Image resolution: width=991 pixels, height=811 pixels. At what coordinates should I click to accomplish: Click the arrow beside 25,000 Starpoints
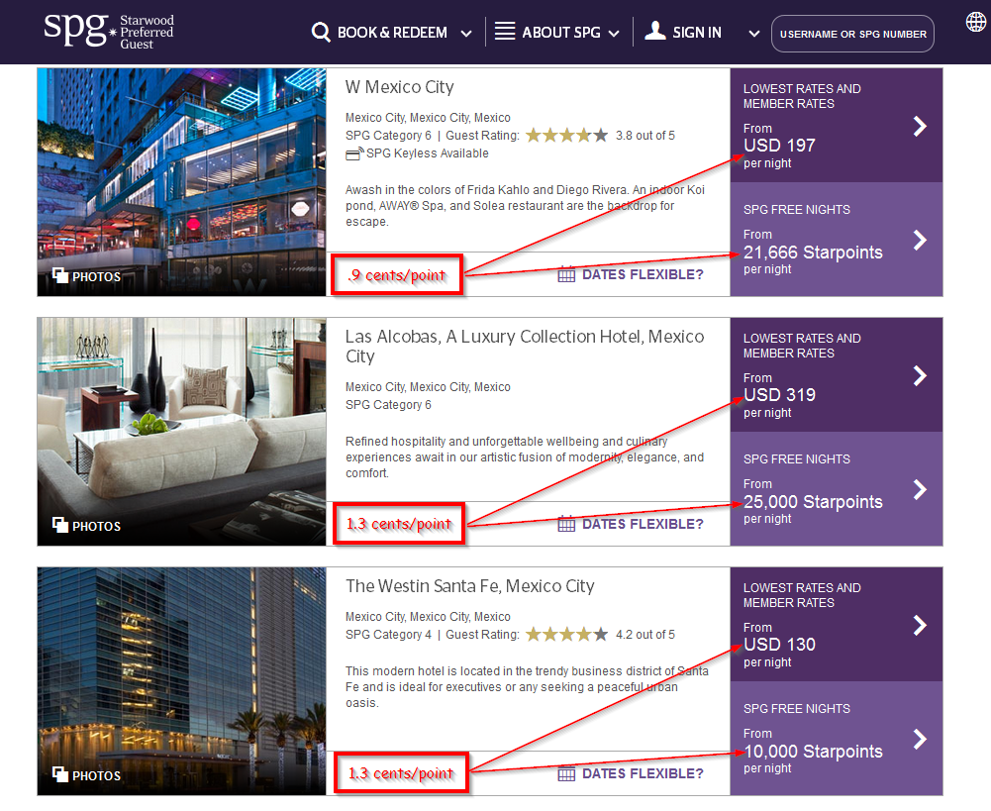(x=920, y=489)
